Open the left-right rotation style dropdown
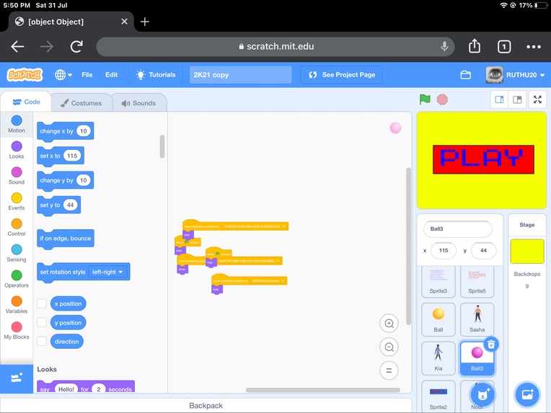 [107, 272]
